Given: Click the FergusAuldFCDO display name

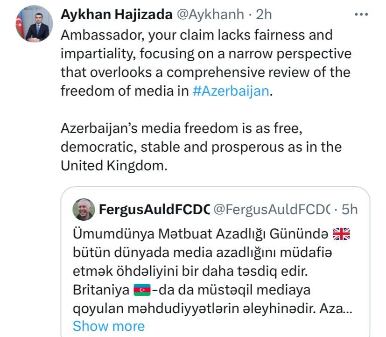Looking at the screenshot, I should [154, 210].
